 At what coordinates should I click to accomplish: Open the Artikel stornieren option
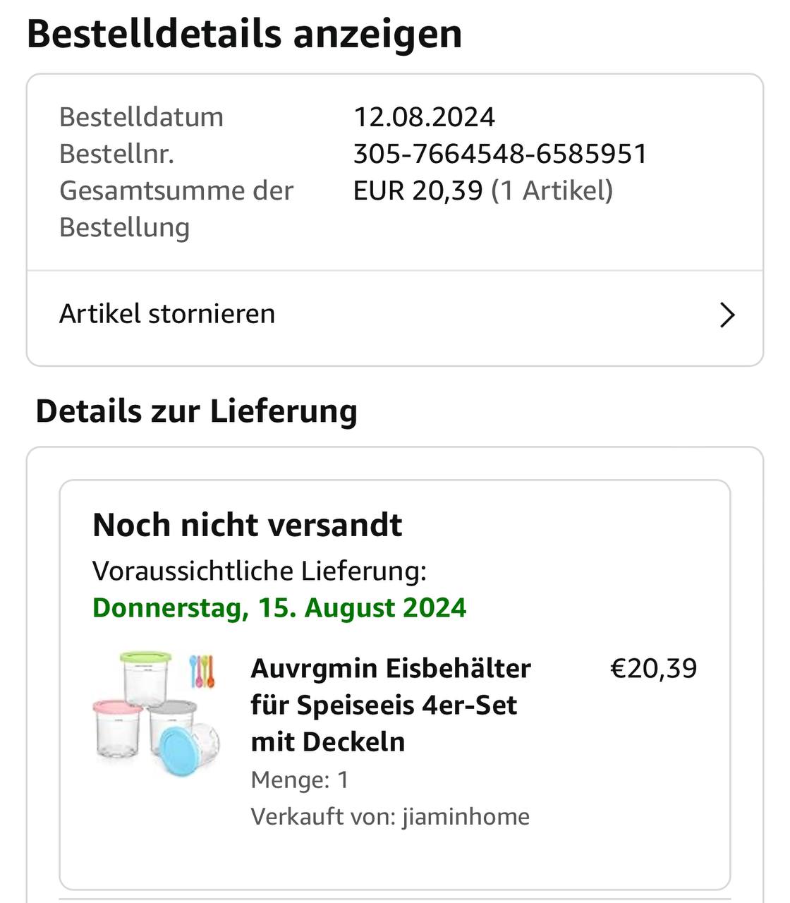167,314
